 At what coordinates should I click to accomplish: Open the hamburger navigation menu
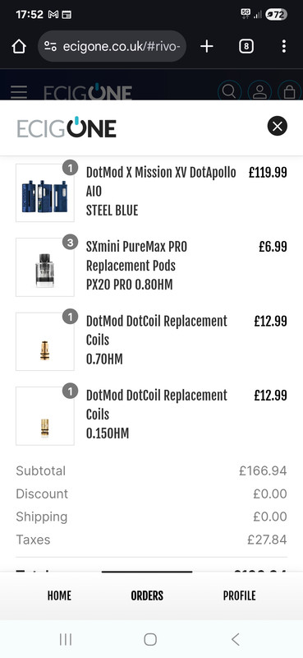(19, 92)
